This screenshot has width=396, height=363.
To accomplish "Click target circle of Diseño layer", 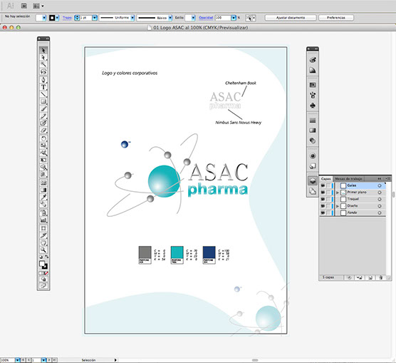I will click(380, 206).
